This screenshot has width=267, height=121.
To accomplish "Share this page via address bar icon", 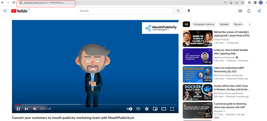I will tap(237, 3).
